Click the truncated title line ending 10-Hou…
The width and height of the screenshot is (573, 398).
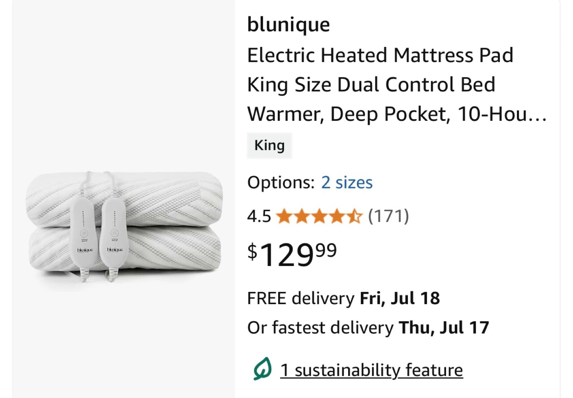(397, 114)
